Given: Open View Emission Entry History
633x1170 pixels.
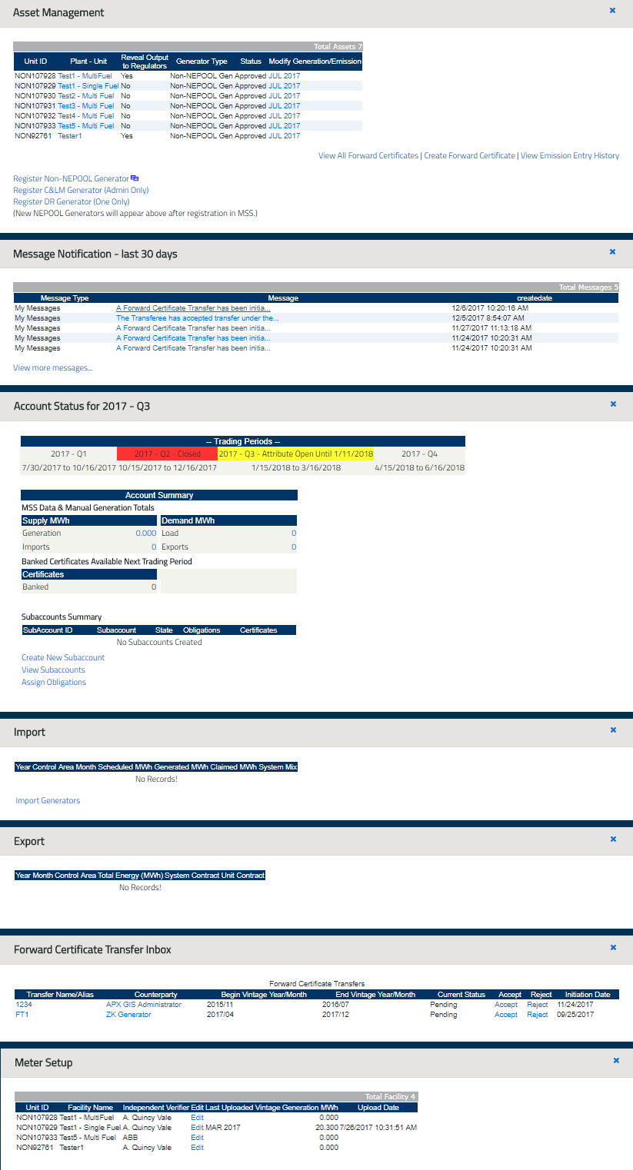Looking at the screenshot, I should click(x=569, y=155).
